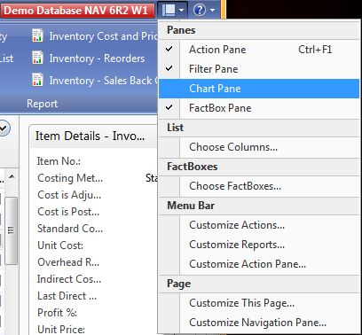
Task: Click Inventory - Sales Back report icon
Action: coord(38,81)
